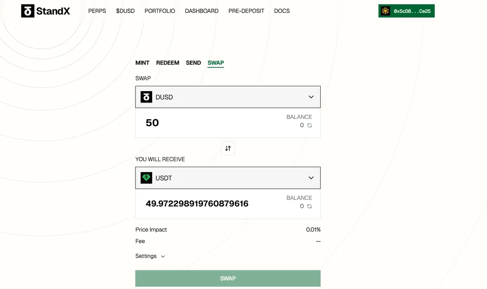The image size is (487, 289).
Task: Click the USDT token icon
Action: (146, 178)
